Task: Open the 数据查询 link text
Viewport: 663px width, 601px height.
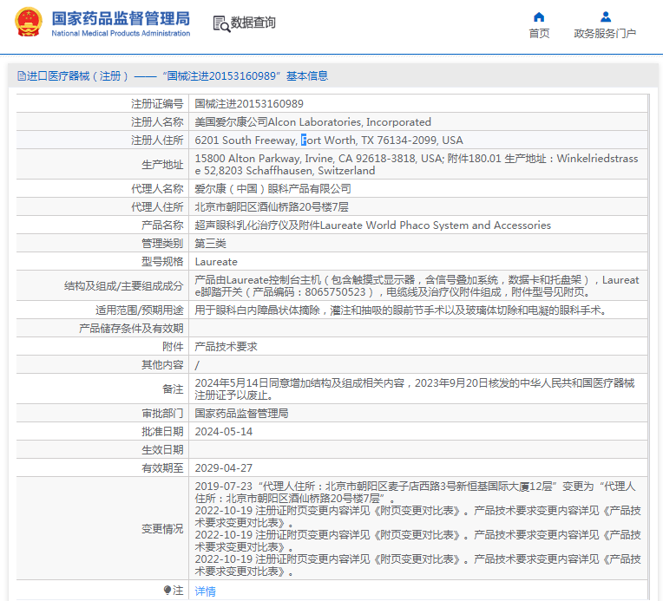Action: click(253, 23)
